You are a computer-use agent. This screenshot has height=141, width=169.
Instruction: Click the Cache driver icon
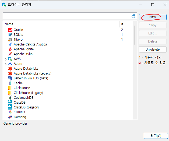coord(10,83)
